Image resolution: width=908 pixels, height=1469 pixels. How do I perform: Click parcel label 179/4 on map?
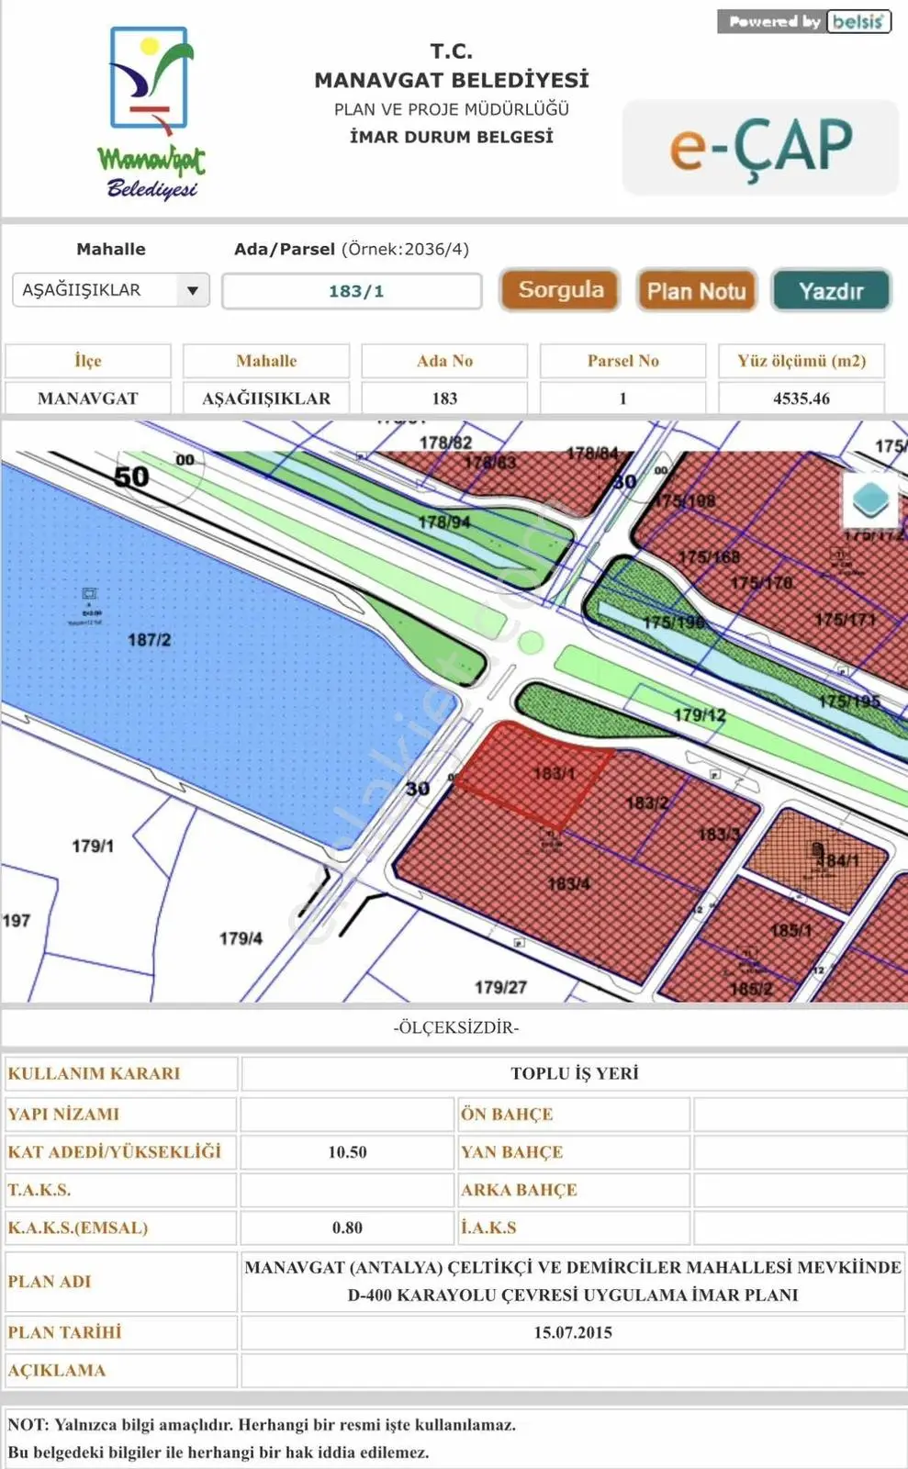click(241, 938)
